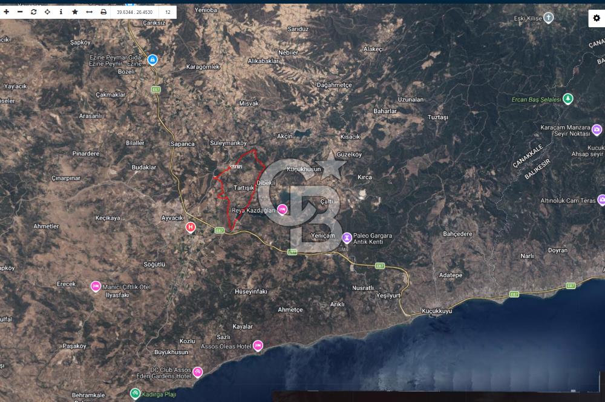Screen dimensions: 605x402
Task: Click the Behramkale label
Action: pos(88,395)
